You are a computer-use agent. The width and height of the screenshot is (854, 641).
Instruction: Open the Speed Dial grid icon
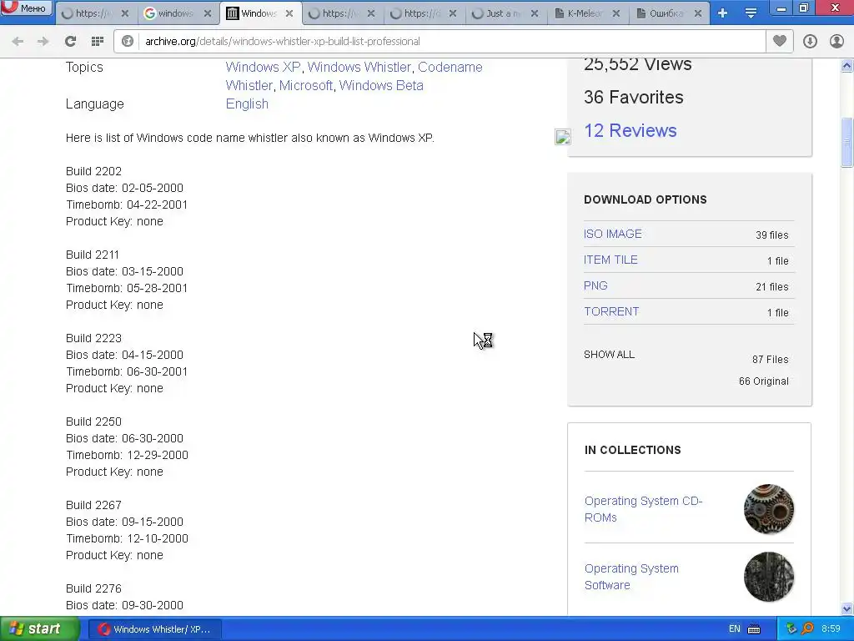click(x=98, y=42)
